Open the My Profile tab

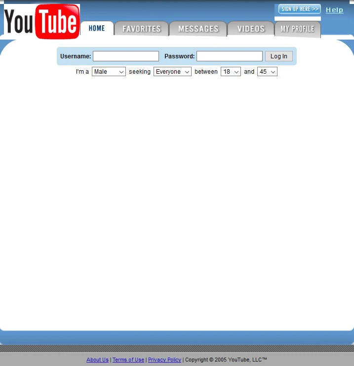pyautogui.click(x=298, y=29)
